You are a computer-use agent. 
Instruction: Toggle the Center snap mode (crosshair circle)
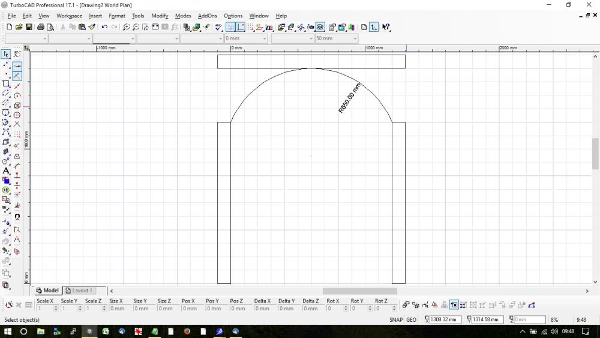coord(17,115)
